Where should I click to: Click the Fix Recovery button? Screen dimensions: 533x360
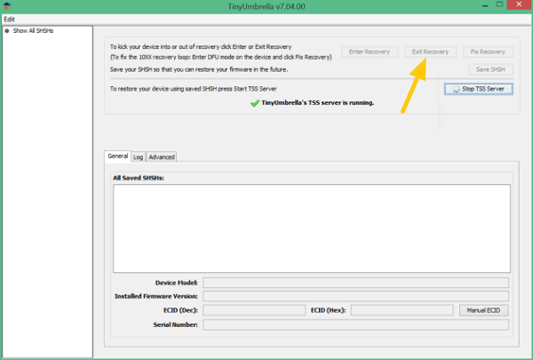pos(488,52)
